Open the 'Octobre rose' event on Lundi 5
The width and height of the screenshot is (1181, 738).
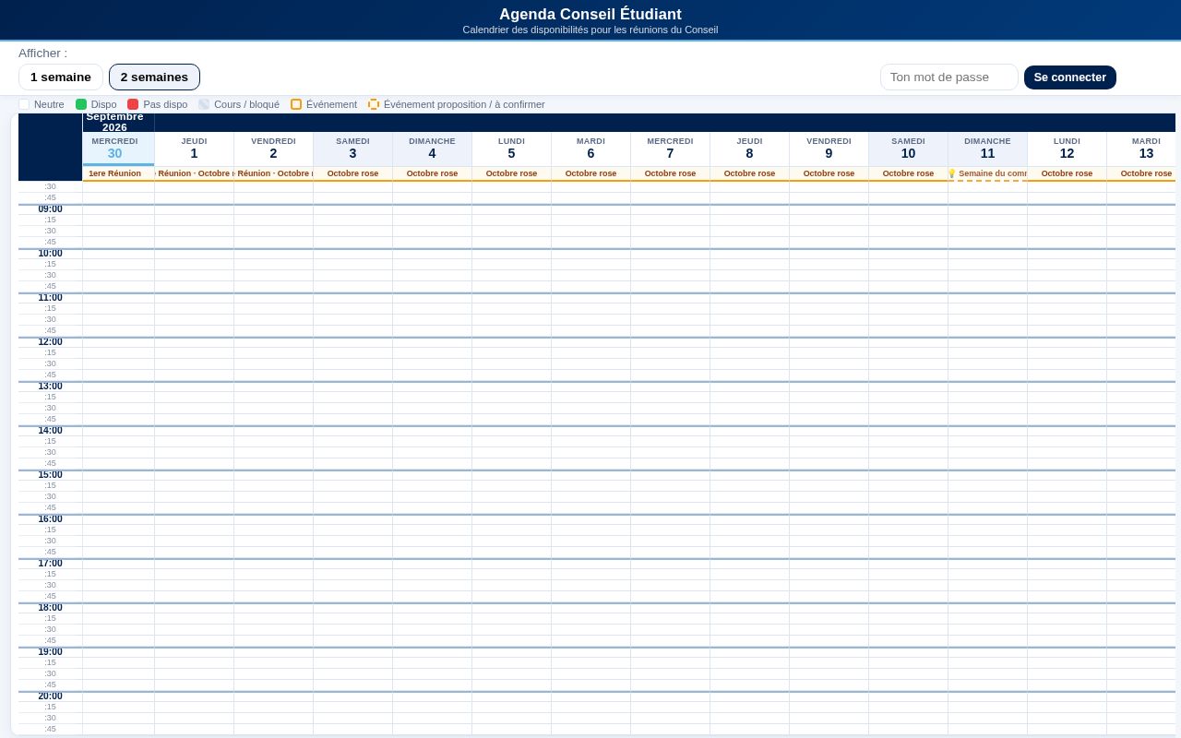click(x=511, y=173)
